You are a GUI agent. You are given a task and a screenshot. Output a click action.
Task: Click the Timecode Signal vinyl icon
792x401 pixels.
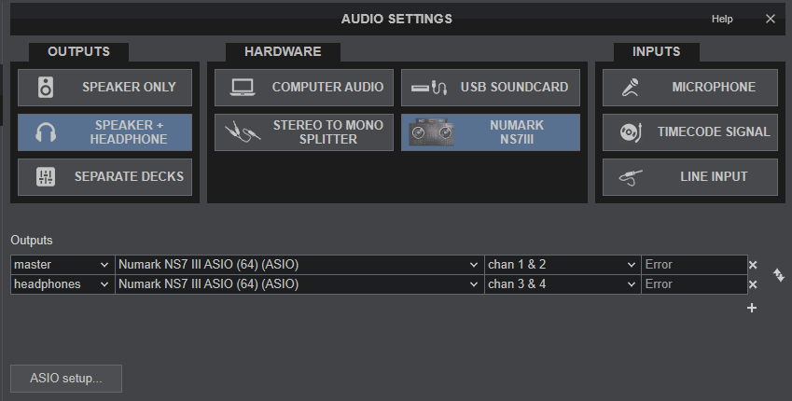(631, 132)
